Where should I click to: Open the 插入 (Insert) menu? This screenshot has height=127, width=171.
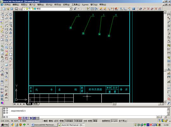click(32, 5)
